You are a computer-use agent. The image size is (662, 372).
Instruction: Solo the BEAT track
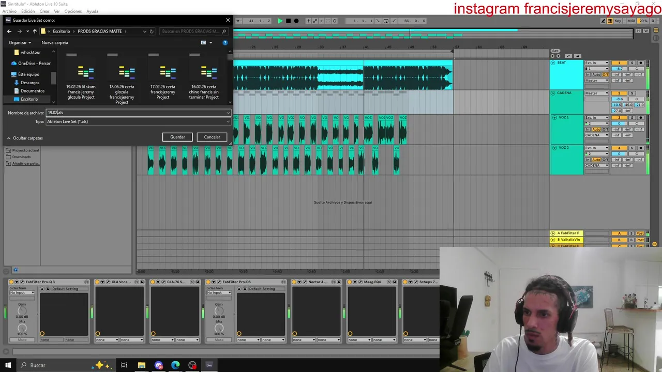632,63
